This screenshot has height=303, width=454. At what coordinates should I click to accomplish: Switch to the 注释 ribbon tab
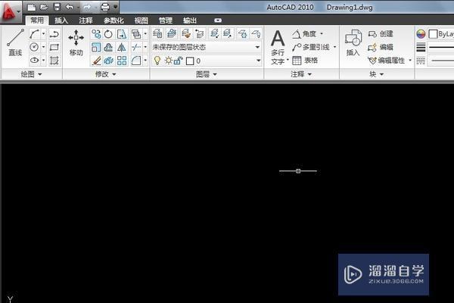point(86,20)
